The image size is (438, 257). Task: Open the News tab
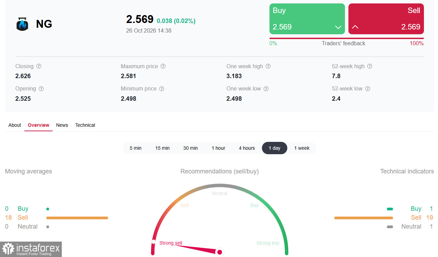pyautogui.click(x=62, y=125)
